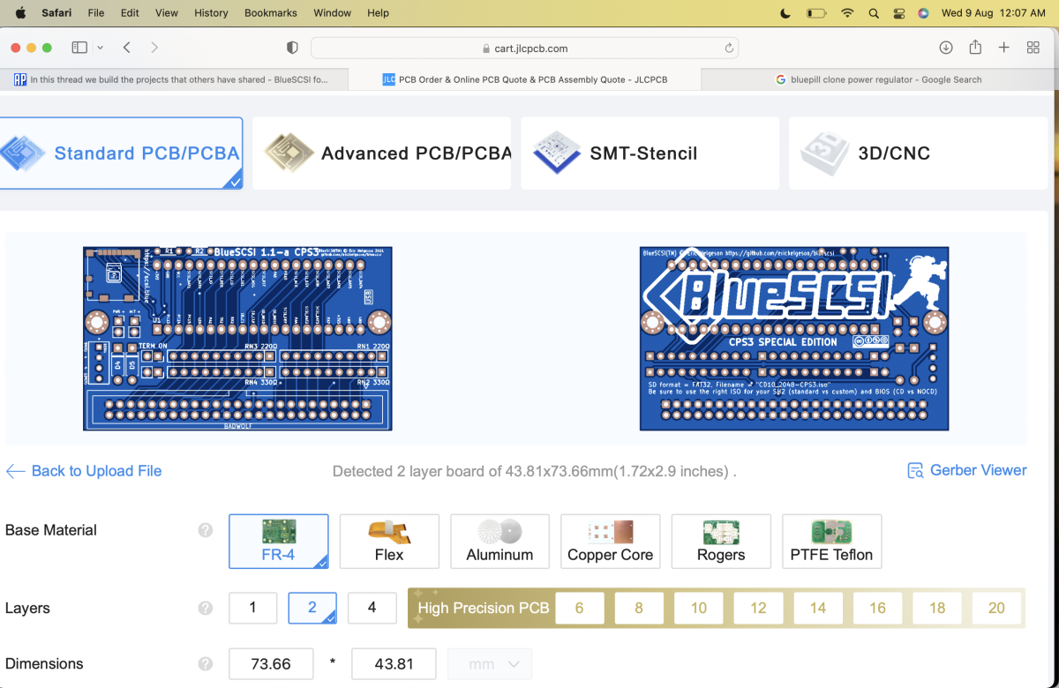1059x688 pixels.
Task: Choose 20 layers High Precision PCB
Action: (x=996, y=608)
